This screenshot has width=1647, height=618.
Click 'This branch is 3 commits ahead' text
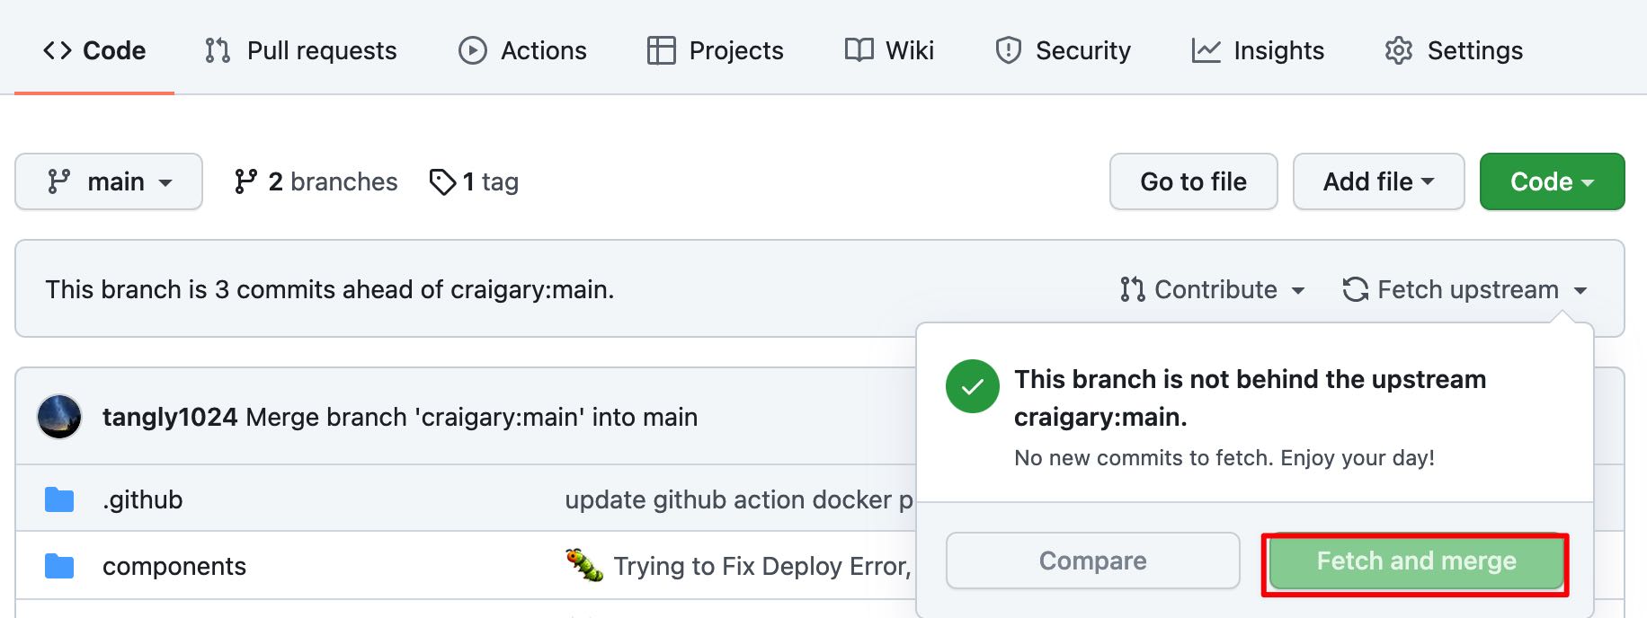tap(330, 289)
